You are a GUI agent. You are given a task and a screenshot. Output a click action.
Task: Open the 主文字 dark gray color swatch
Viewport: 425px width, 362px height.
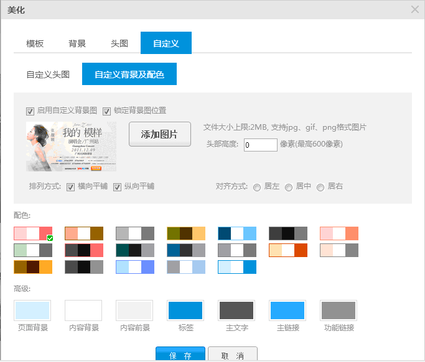pos(236,310)
